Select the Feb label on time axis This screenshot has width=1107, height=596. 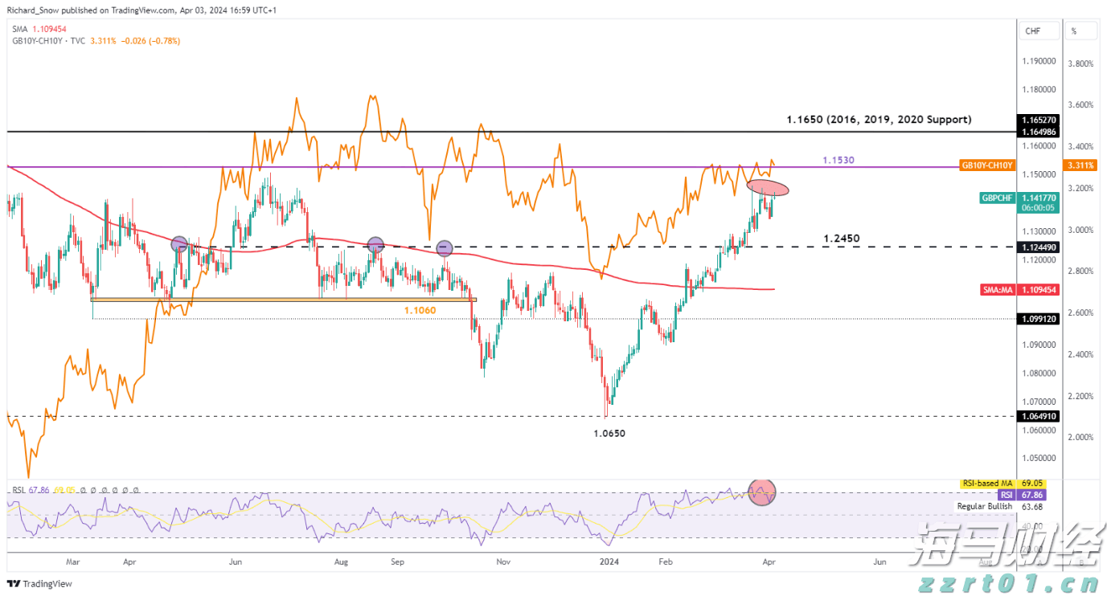tap(665, 562)
